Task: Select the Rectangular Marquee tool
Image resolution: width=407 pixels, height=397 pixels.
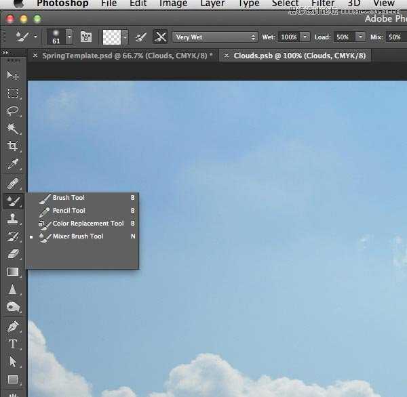Action: point(13,93)
